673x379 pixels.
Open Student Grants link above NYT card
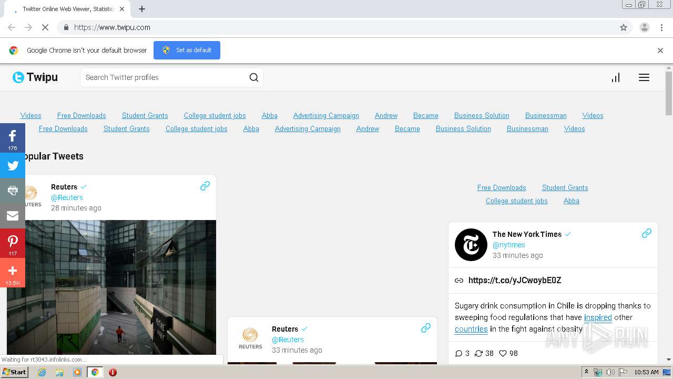coord(565,187)
